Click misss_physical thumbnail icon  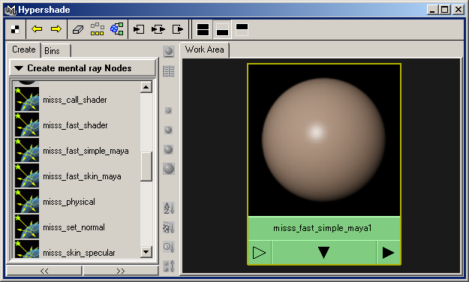27,201
